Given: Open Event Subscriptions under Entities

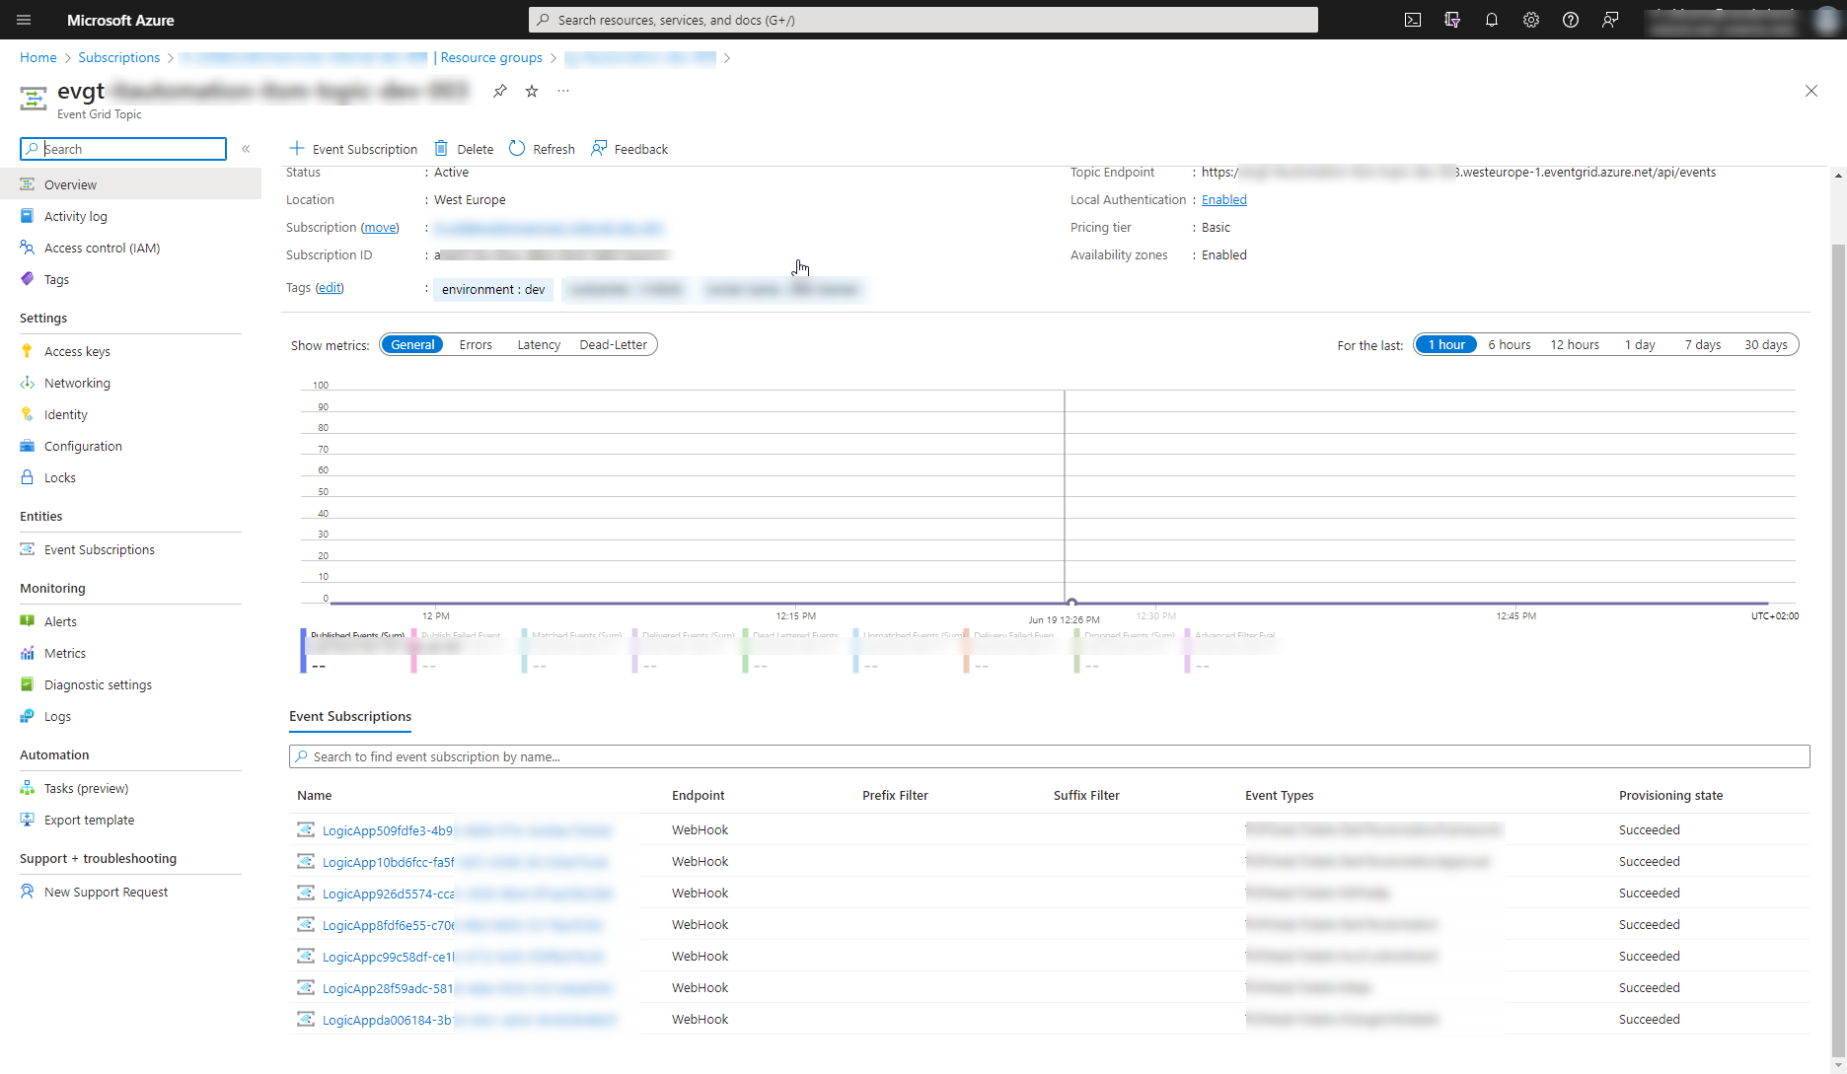Looking at the screenshot, I should pyautogui.click(x=99, y=549).
